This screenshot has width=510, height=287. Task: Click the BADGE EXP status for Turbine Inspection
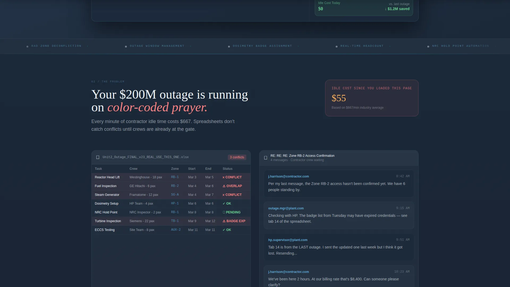234,221
